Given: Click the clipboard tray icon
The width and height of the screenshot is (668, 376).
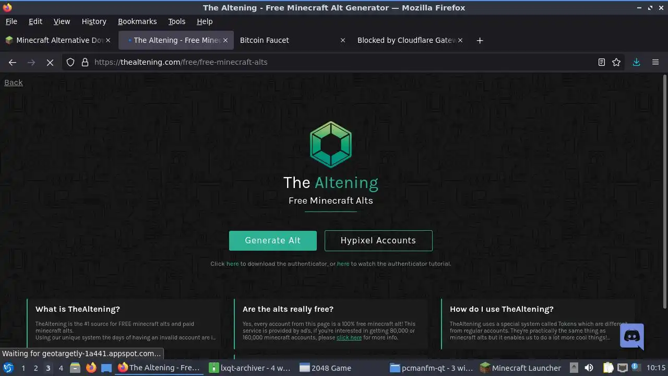Looking at the screenshot, I should coord(608,368).
